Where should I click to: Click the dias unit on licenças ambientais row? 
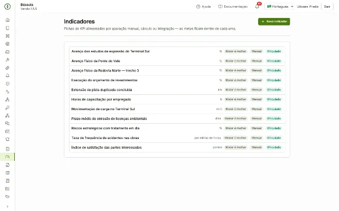click(218, 118)
